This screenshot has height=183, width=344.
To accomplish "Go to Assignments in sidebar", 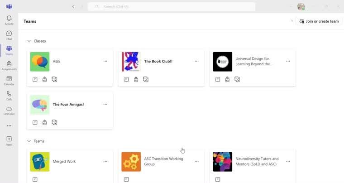I will pyautogui.click(x=9, y=65).
